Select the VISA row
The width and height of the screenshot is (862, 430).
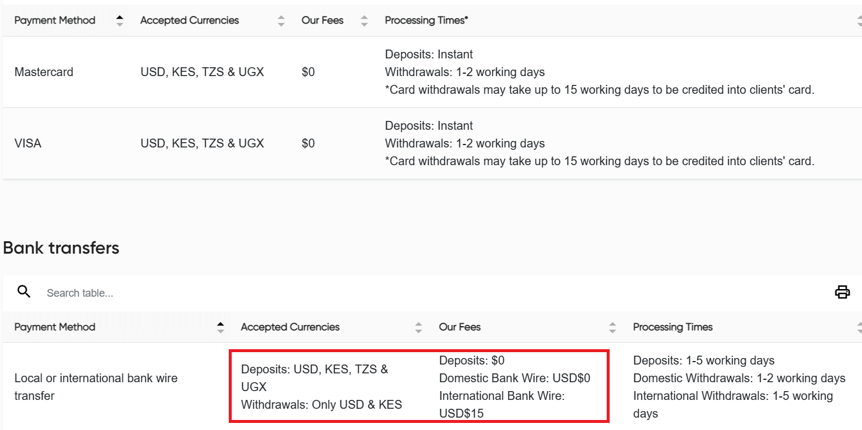pyautogui.click(x=28, y=143)
